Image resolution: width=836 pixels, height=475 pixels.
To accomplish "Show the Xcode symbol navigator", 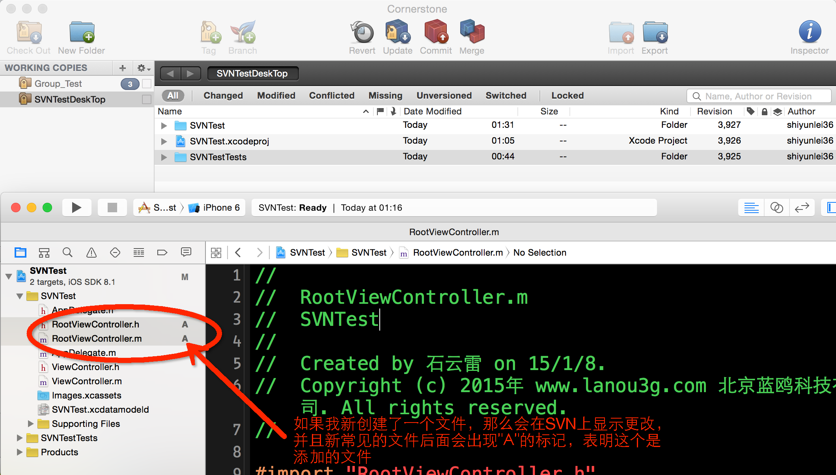I will click(x=44, y=252).
